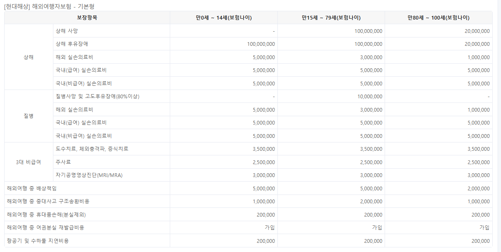This screenshot has width=501, height=252.
Task: Click the 보장항목 column header
Action: click(87, 17)
